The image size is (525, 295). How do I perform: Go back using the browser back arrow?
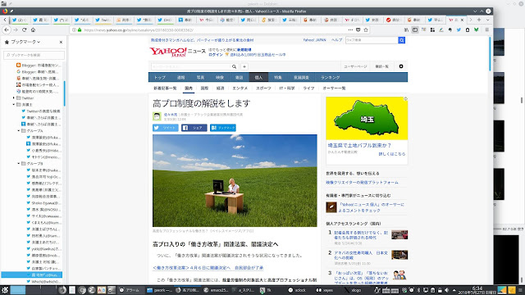pyautogui.click(x=7, y=29)
